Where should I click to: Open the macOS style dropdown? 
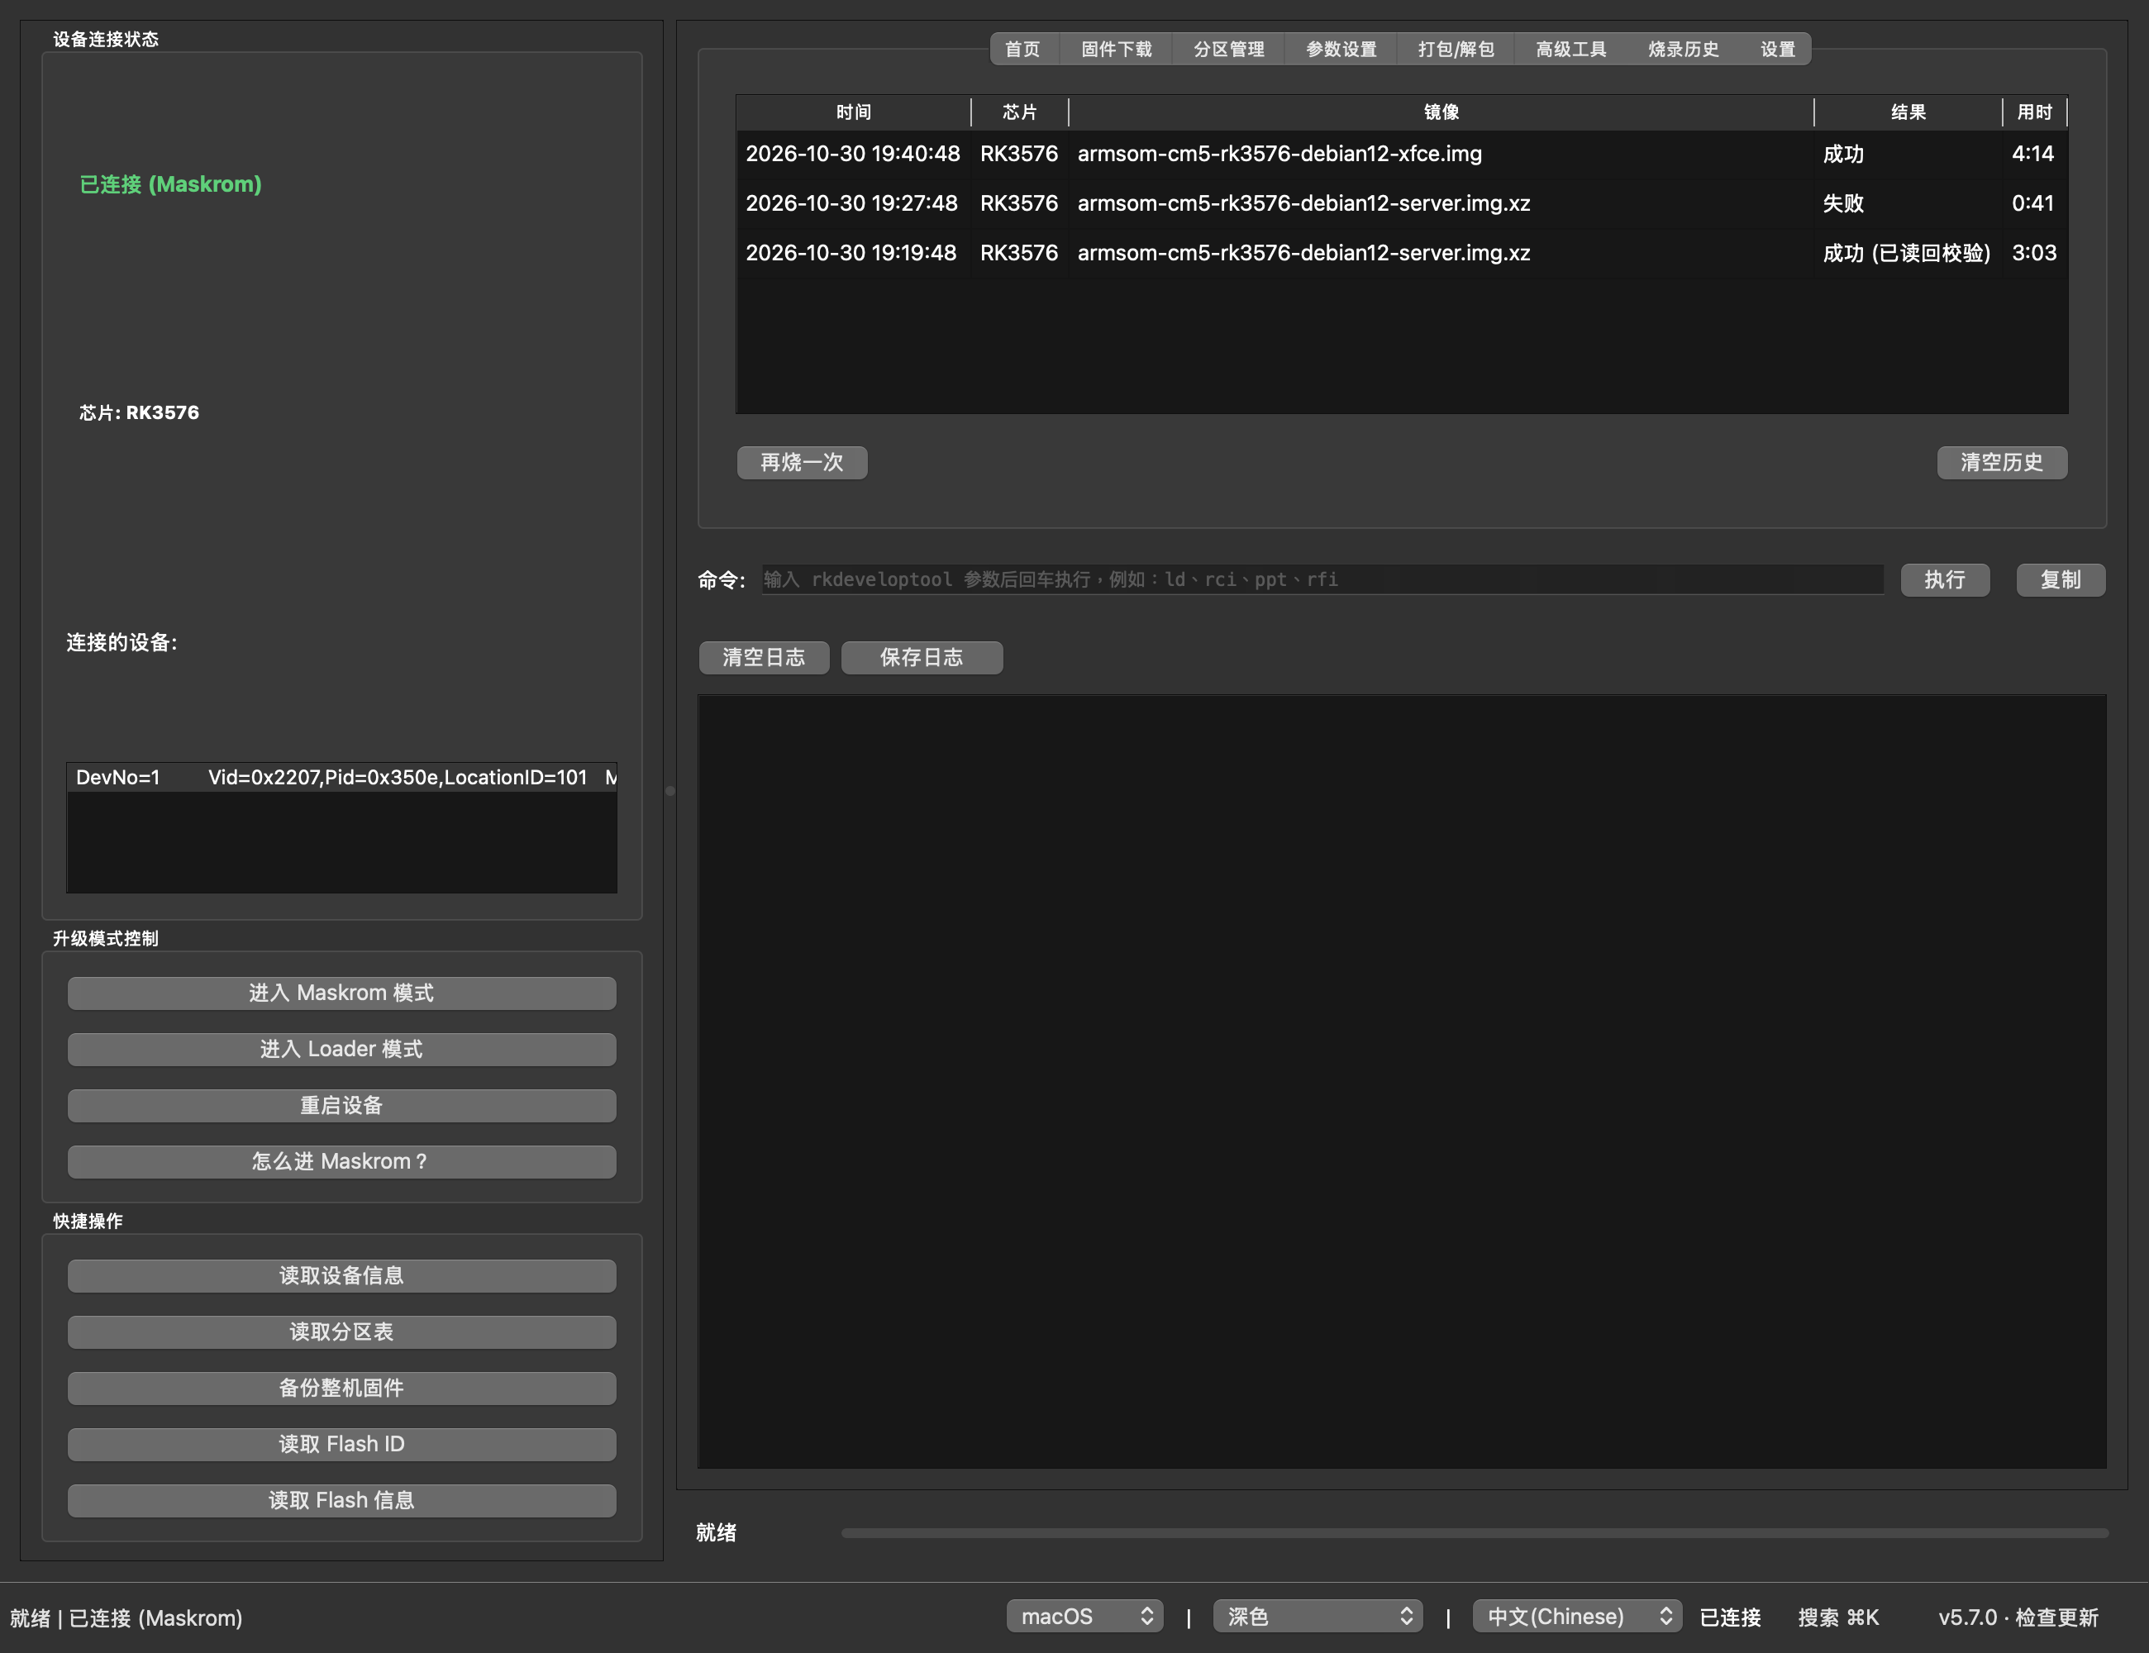click(1084, 1616)
